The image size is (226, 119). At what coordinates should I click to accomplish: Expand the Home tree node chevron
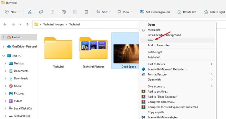pyautogui.click(x=4, y=37)
